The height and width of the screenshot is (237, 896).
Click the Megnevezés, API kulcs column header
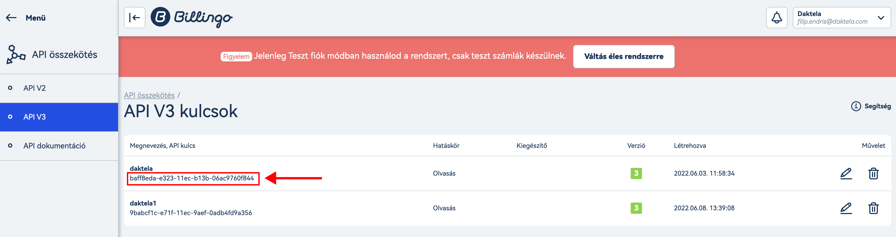click(x=162, y=146)
